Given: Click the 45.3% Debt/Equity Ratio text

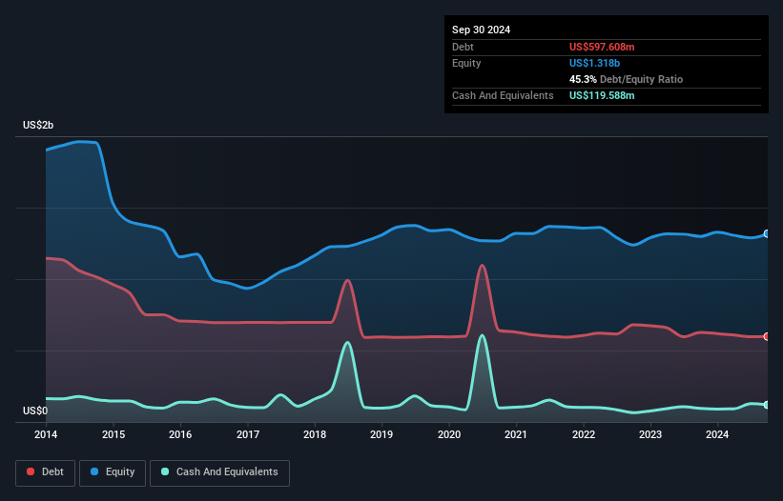Looking at the screenshot, I should click(626, 79).
